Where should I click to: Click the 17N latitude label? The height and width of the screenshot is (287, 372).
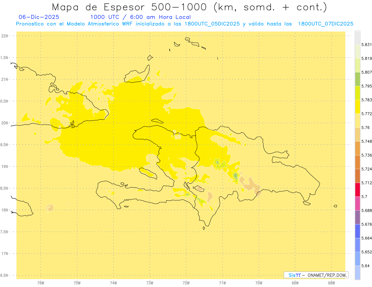coord(5,254)
